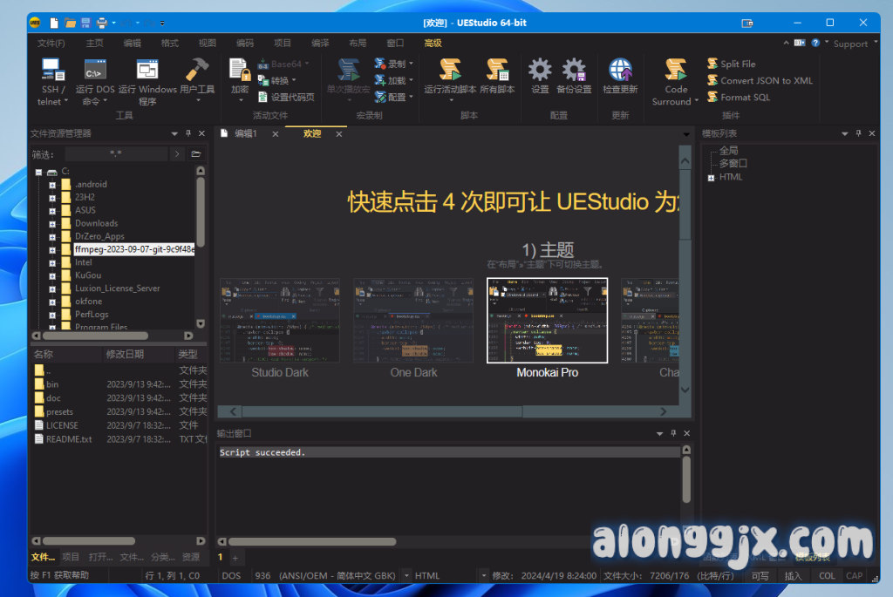Toggle the 插入 insert mode in status bar
This screenshot has width=893, height=597.
pos(793,575)
